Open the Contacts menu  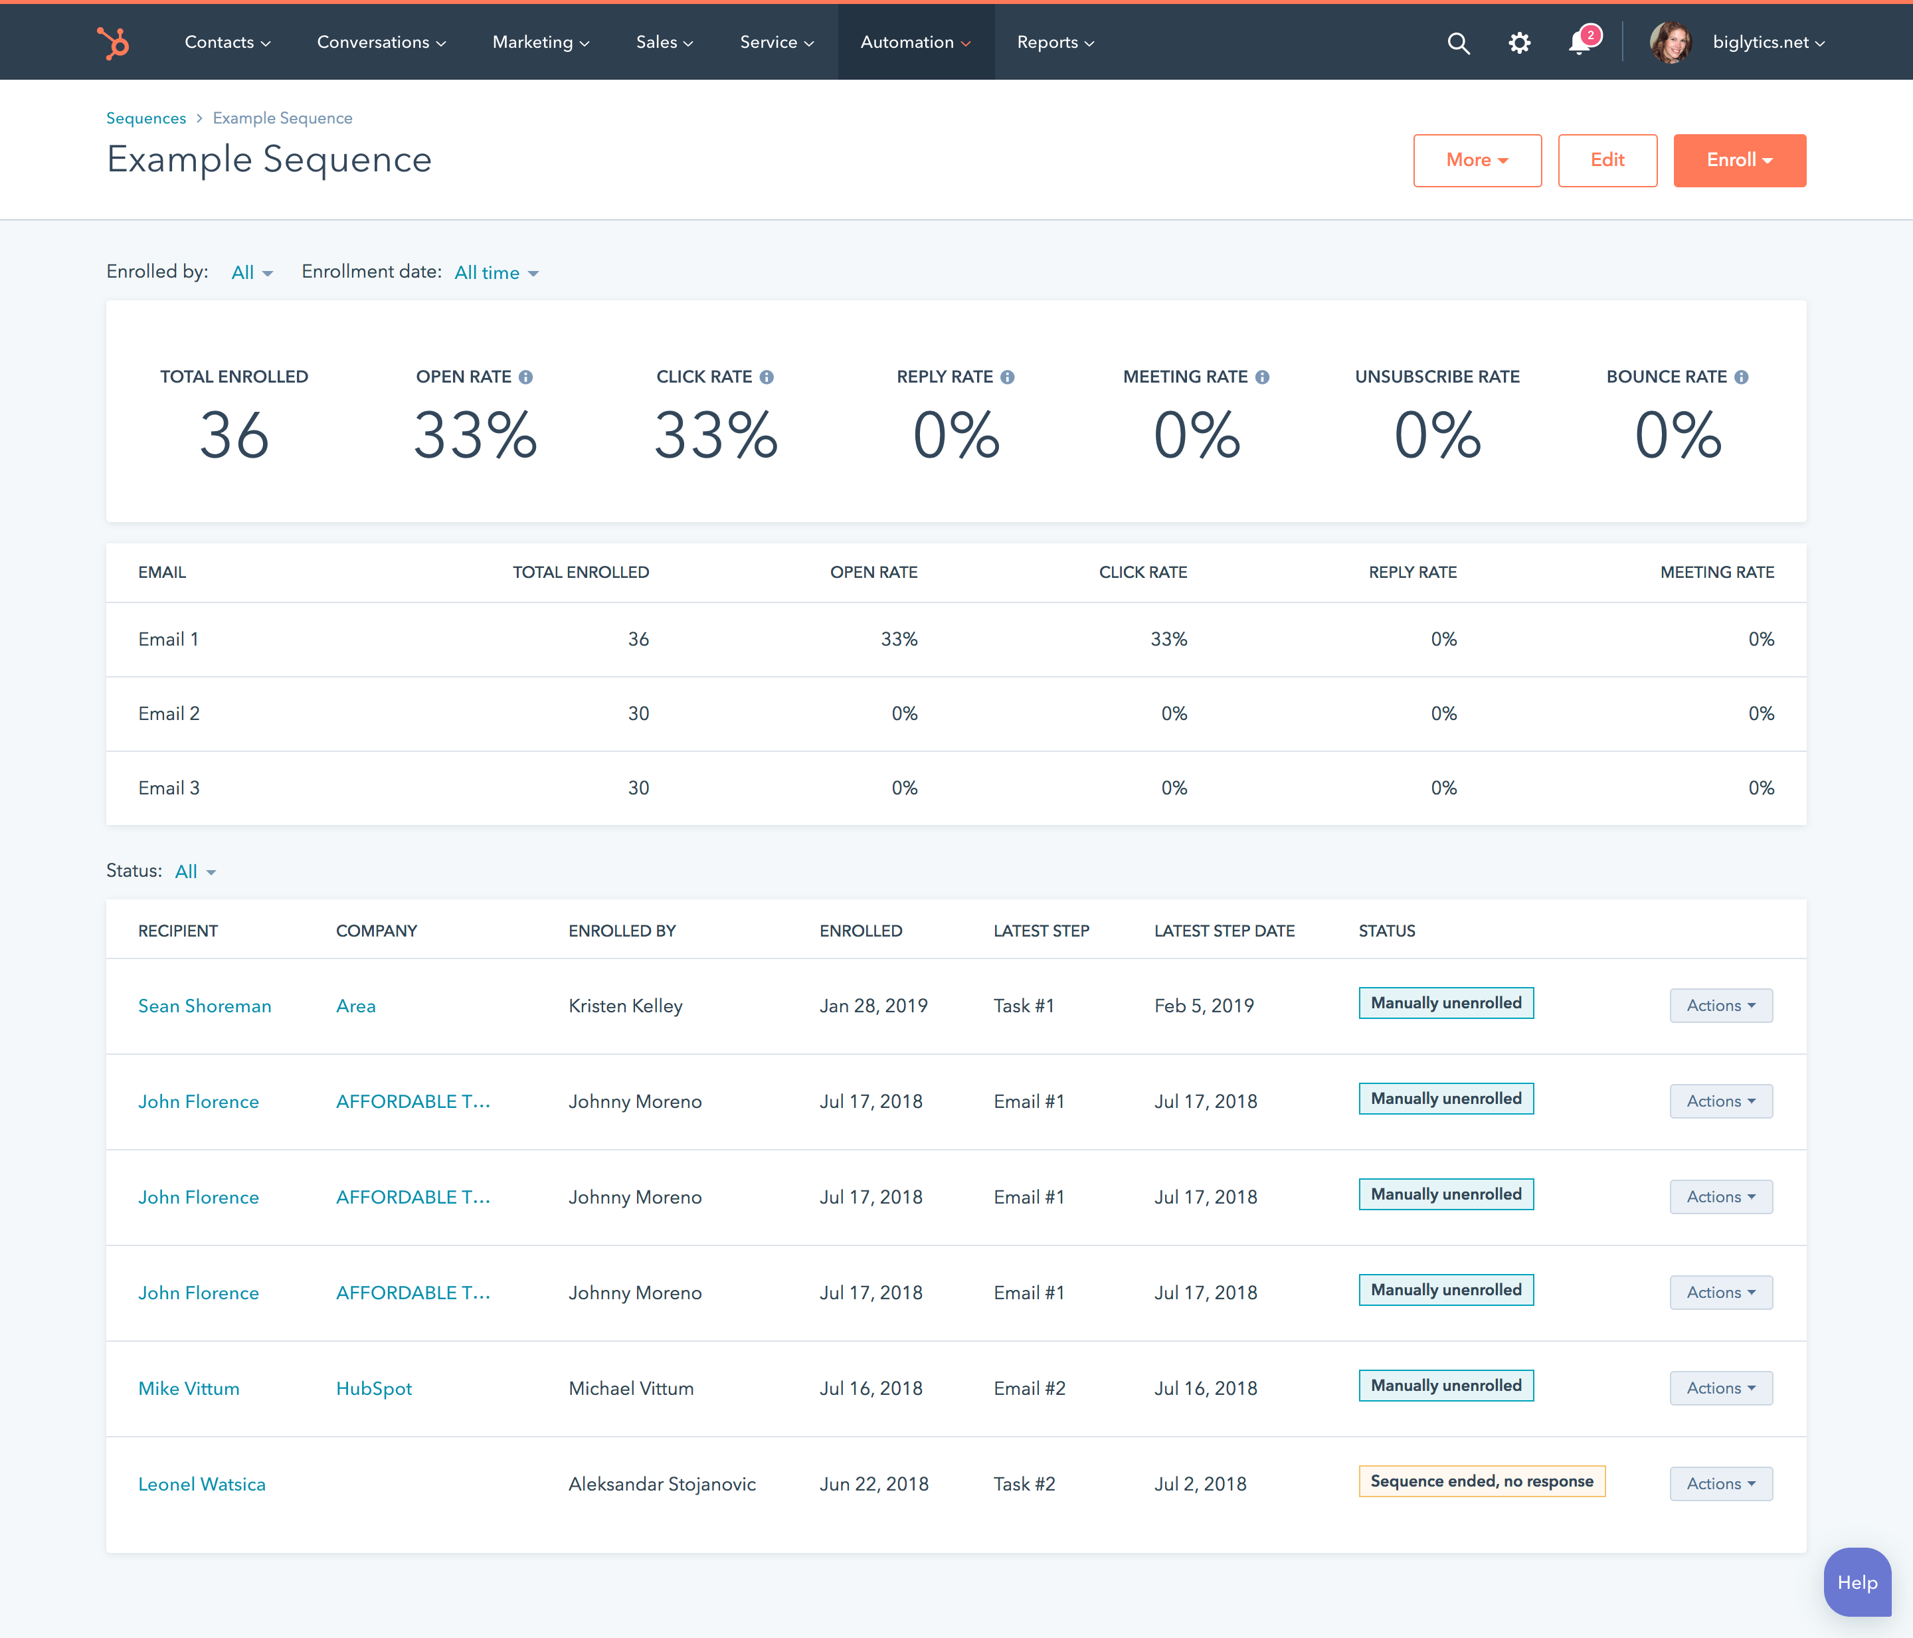pyautogui.click(x=227, y=43)
